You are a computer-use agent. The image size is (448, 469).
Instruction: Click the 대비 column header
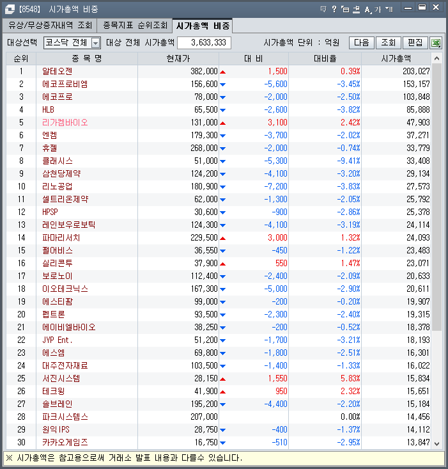[x=254, y=58]
